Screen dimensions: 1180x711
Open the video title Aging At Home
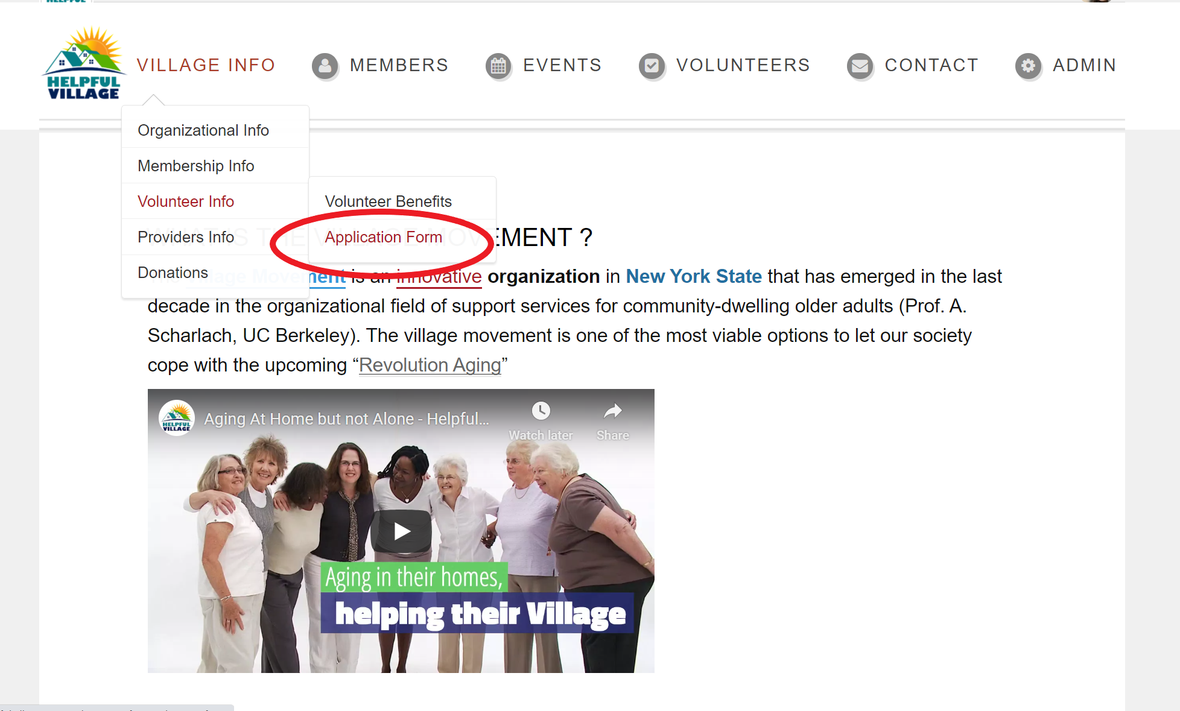pos(346,419)
